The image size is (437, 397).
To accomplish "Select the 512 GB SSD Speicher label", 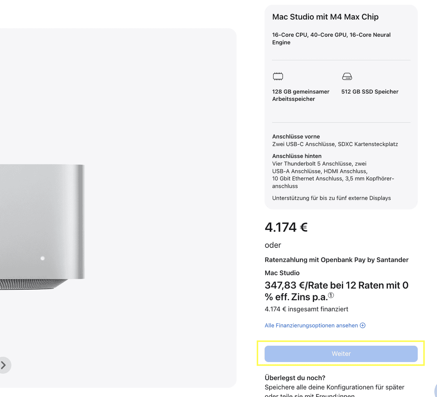I will (370, 92).
